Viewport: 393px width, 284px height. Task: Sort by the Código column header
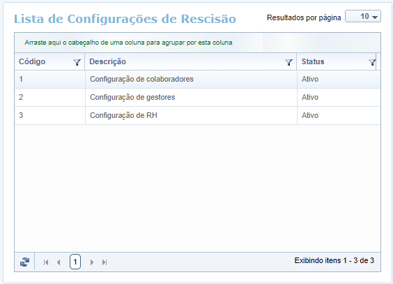(x=32, y=61)
